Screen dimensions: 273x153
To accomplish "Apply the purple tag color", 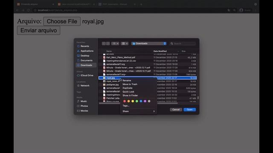I will 145,101.
